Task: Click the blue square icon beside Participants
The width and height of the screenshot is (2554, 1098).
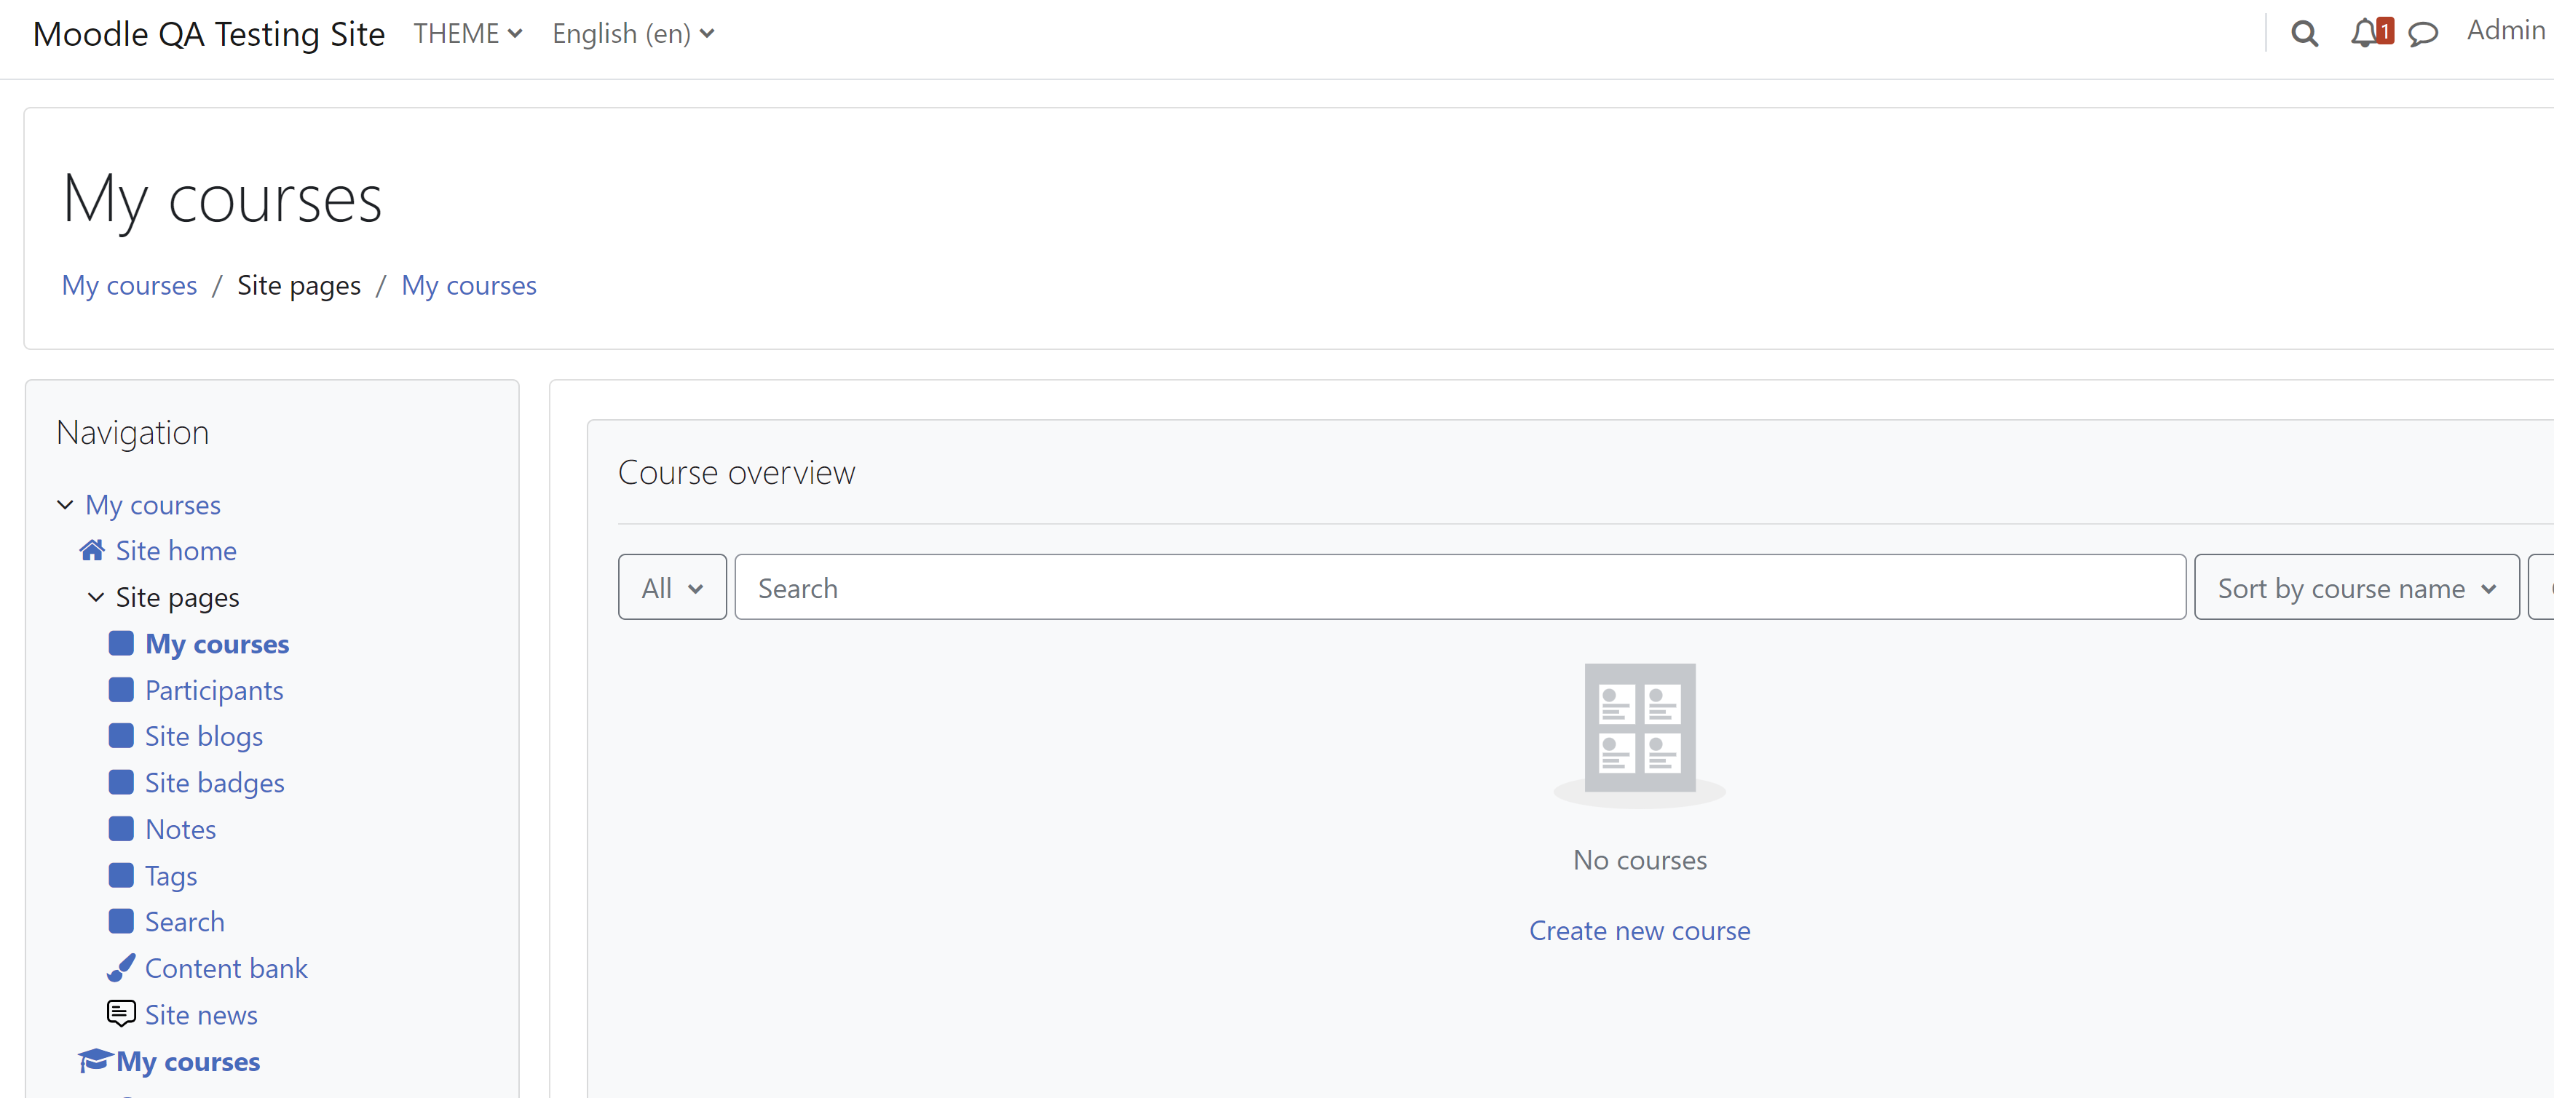Action: [121, 689]
